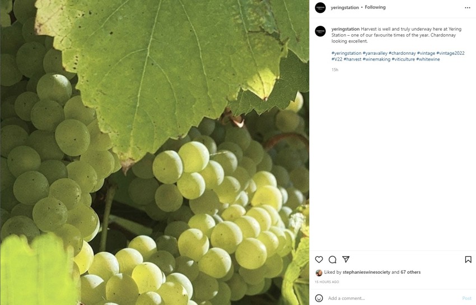Image resolution: width=476 pixels, height=305 pixels.
Task: Save post with the bookmark icon
Action: click(x=468, y=260)
